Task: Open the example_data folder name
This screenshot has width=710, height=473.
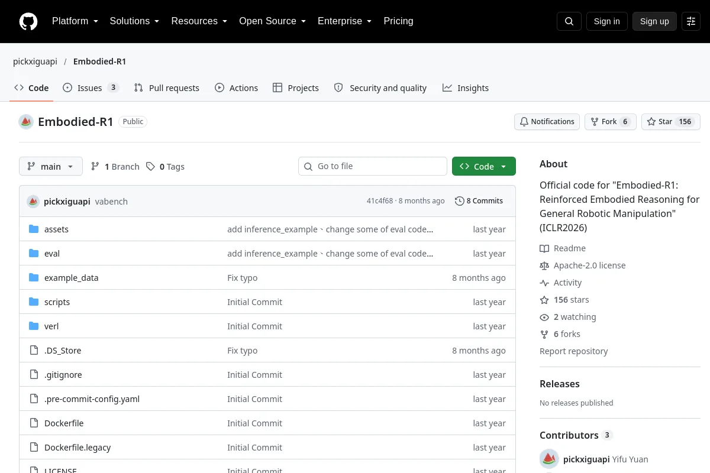Action: tap(72, 278)
